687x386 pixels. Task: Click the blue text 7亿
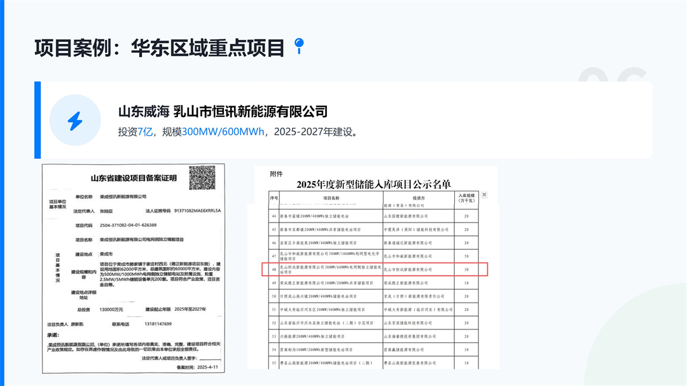coord(145,132)
